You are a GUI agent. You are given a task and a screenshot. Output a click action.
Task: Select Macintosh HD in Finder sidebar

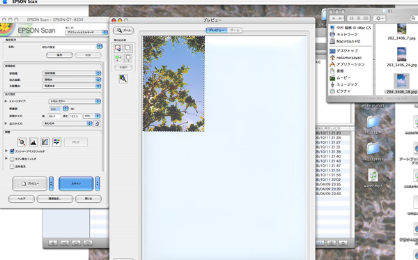tap(348, 41)
